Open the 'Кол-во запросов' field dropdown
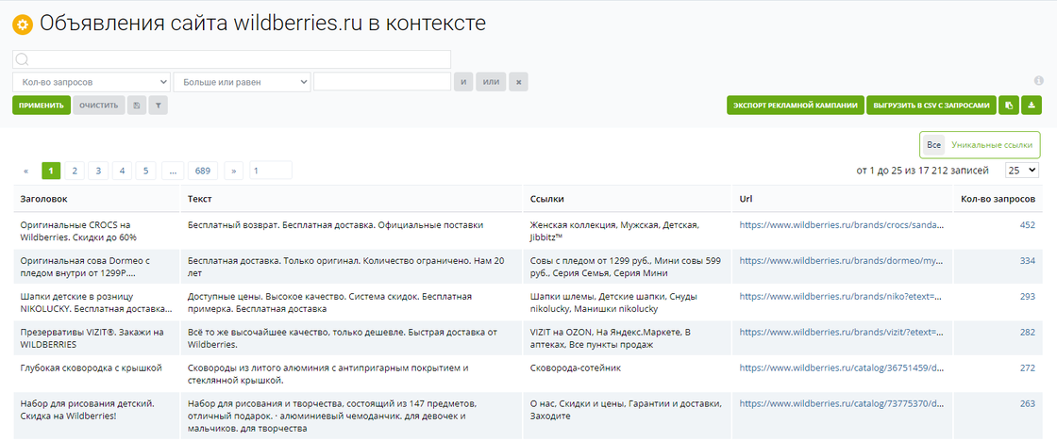The image size is (1057, 441). click(x=92, y=82)
